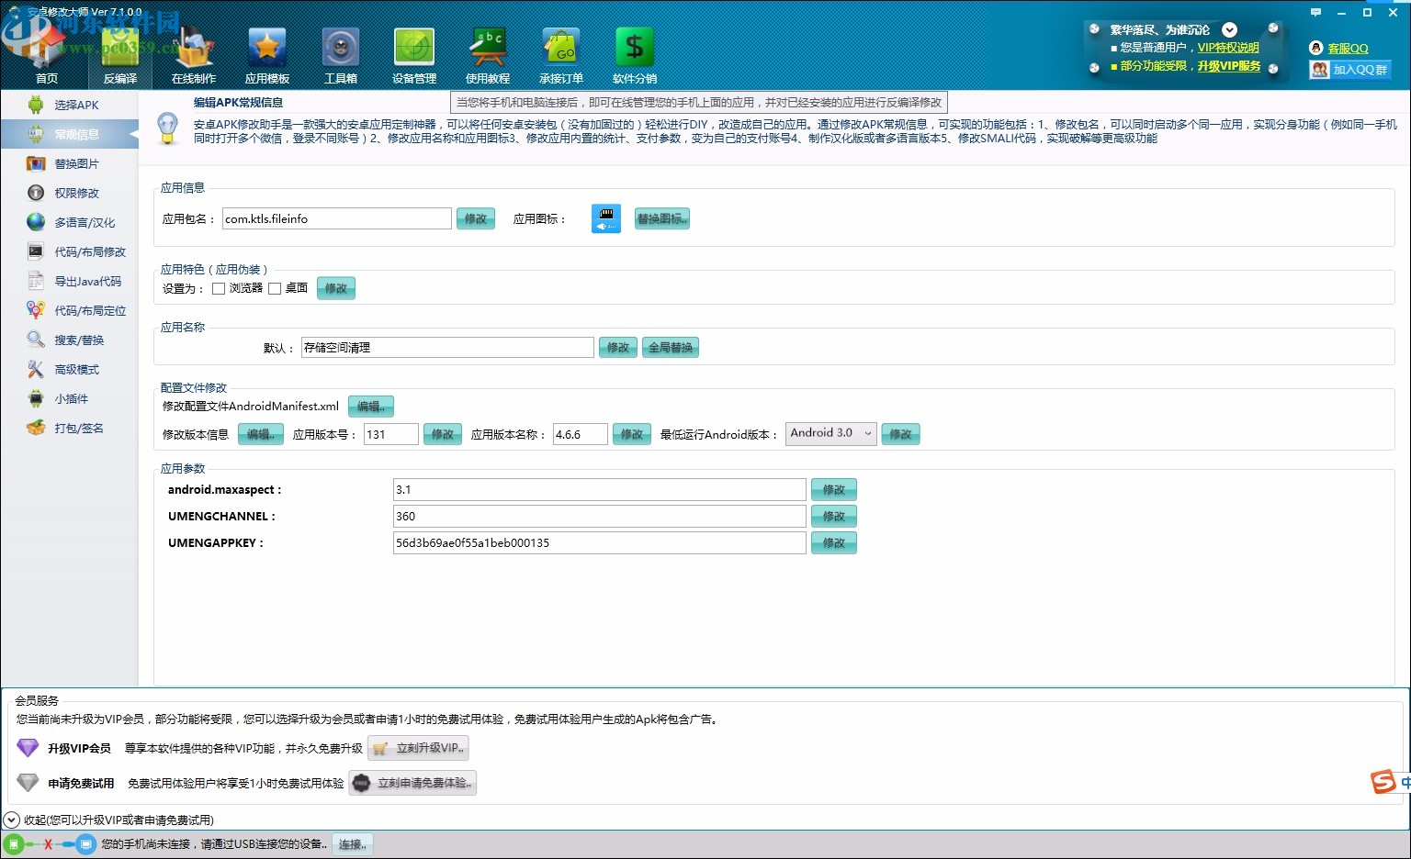Click 修改 beside 应用版本号 field

point(443,434)
